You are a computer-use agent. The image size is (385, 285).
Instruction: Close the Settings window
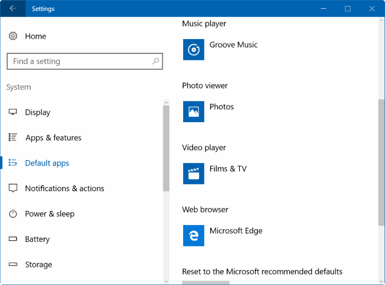point(372,9)
